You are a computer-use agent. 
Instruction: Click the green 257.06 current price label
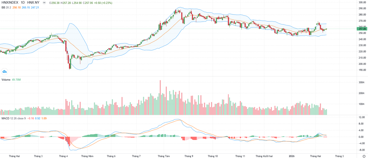tap(362, 29)
